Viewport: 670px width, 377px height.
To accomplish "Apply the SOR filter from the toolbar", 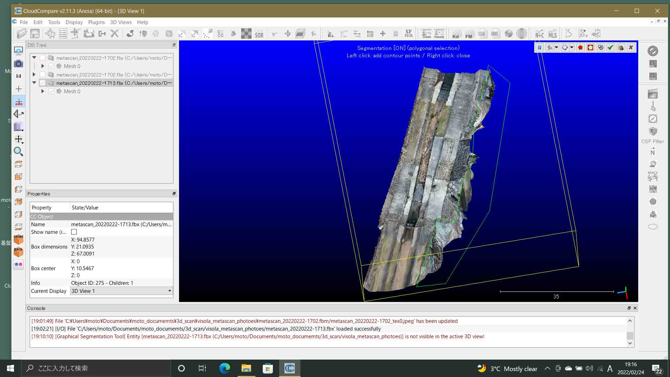I will point(259,34).
